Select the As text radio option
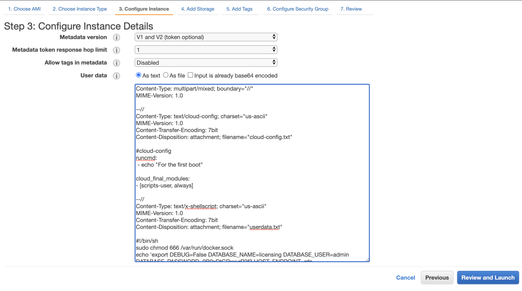Screen dimensions: 522x291 (138, 75)
